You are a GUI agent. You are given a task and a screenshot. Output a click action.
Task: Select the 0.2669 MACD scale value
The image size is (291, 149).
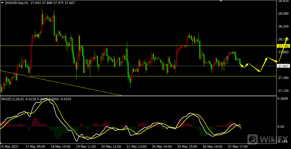click(x=283, y=99)
